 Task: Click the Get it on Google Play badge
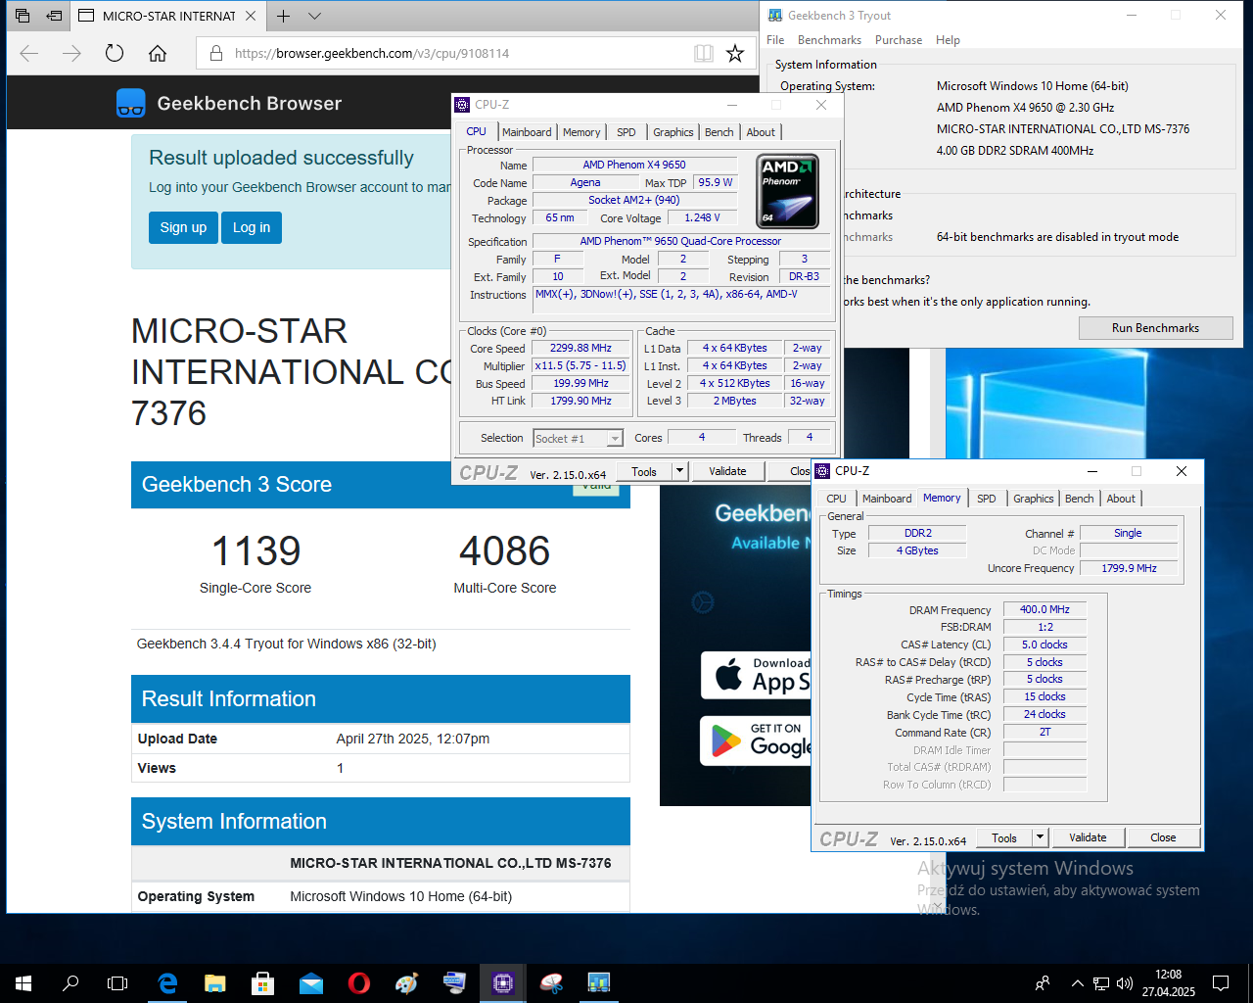756,740
